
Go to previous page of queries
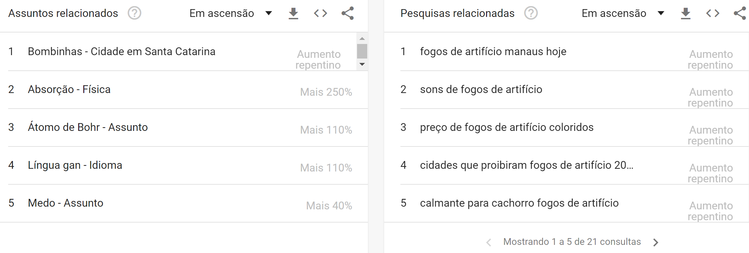tap(488, 242)
